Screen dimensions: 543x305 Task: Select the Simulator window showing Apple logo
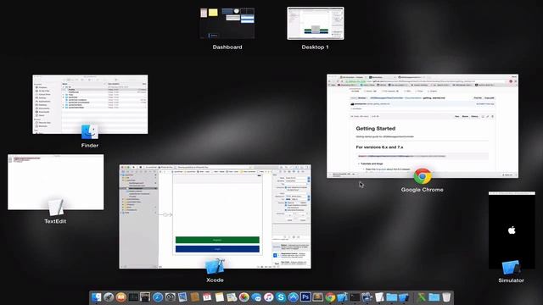click(x=512, y=230)
